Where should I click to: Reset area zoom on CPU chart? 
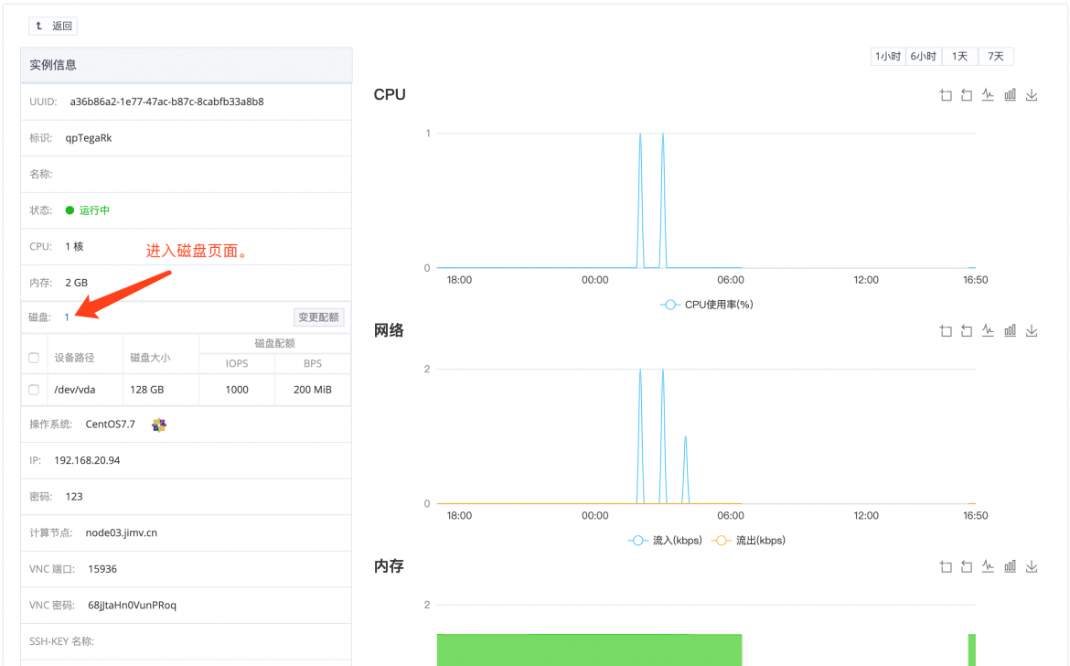click(x=967, y=95)
